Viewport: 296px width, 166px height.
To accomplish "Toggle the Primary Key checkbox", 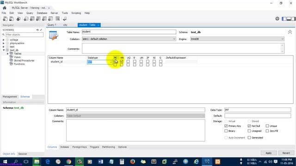I will pos(226,126).
